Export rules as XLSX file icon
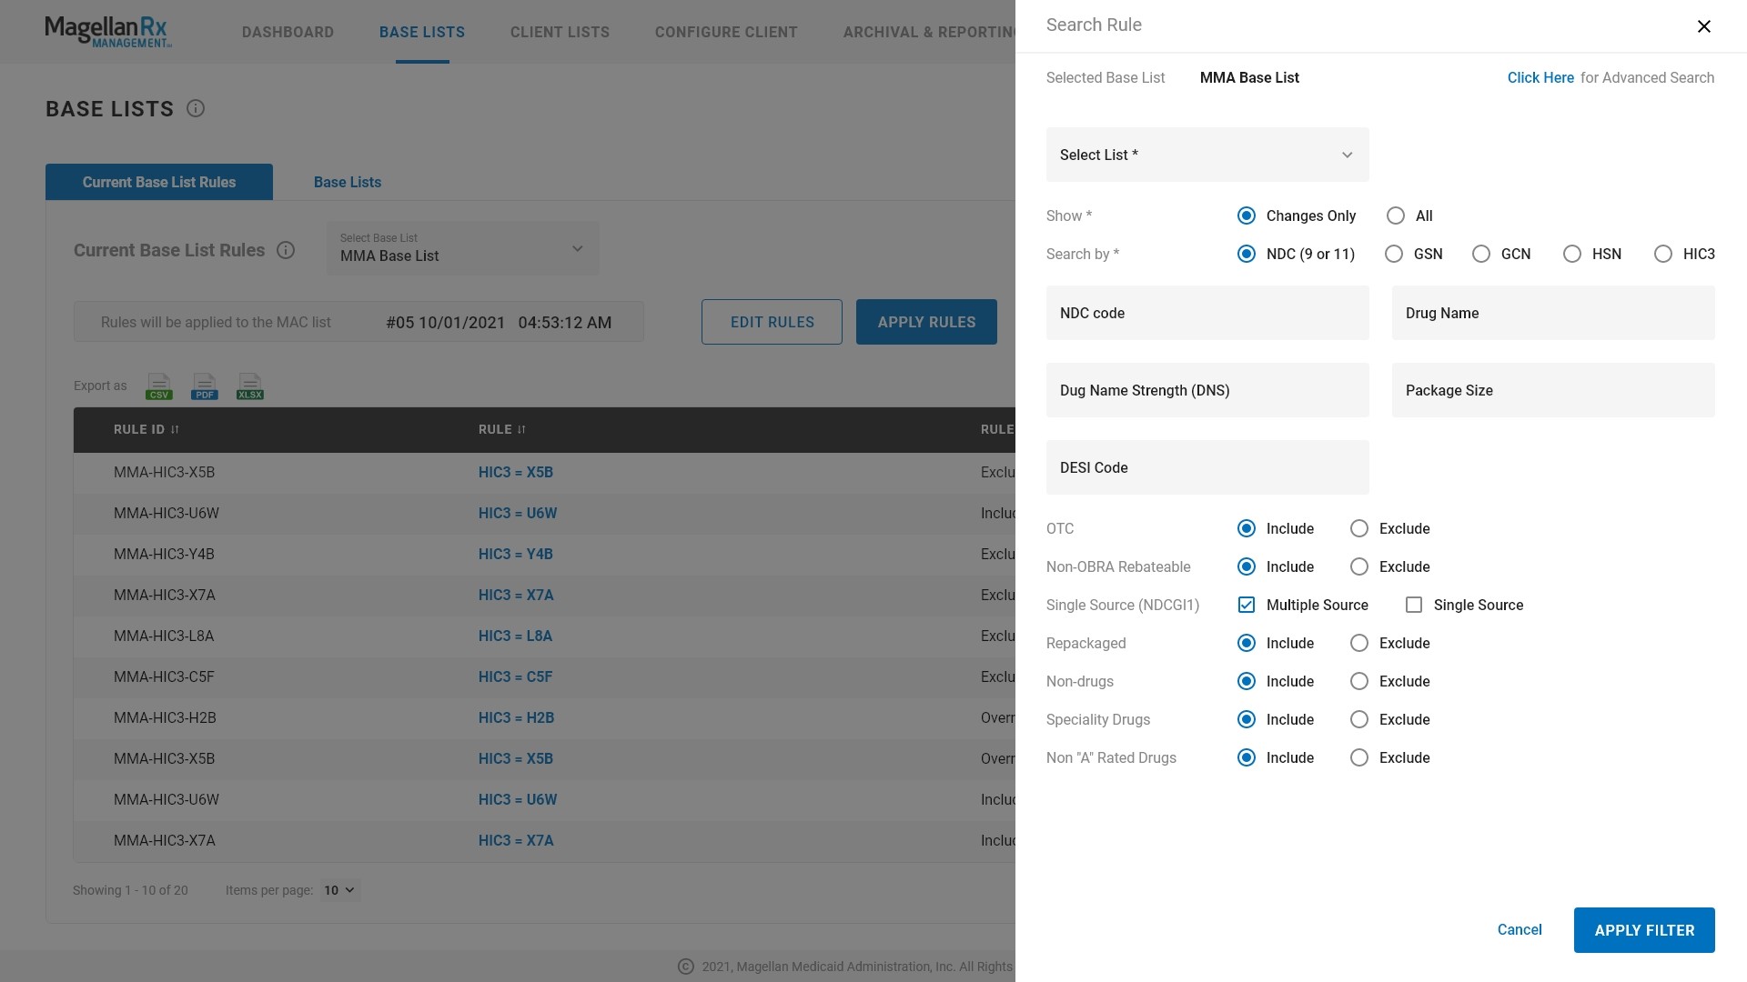Viewport: 1747px width, 982px height. tap(249, 386)
